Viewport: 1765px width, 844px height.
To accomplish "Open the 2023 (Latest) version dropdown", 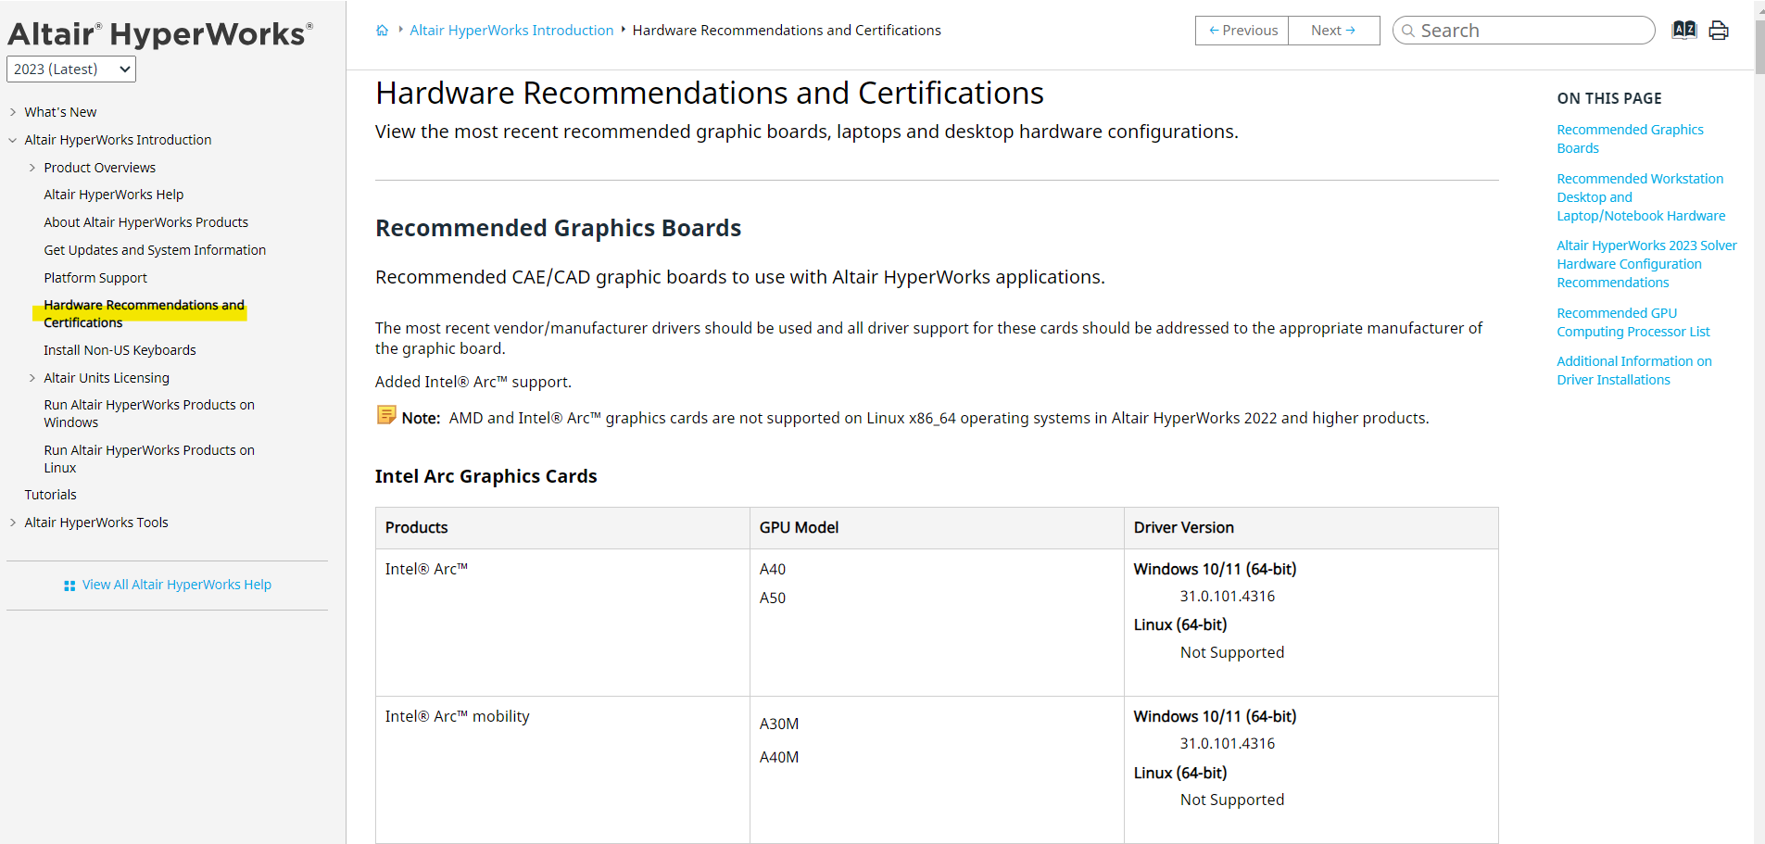I will (71, 69).
